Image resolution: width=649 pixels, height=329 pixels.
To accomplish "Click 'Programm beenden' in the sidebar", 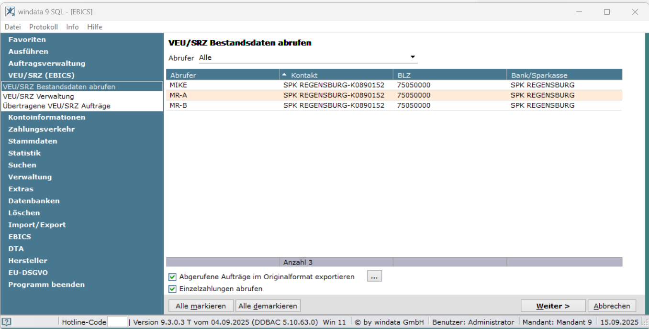I will [x=46, y=285].
